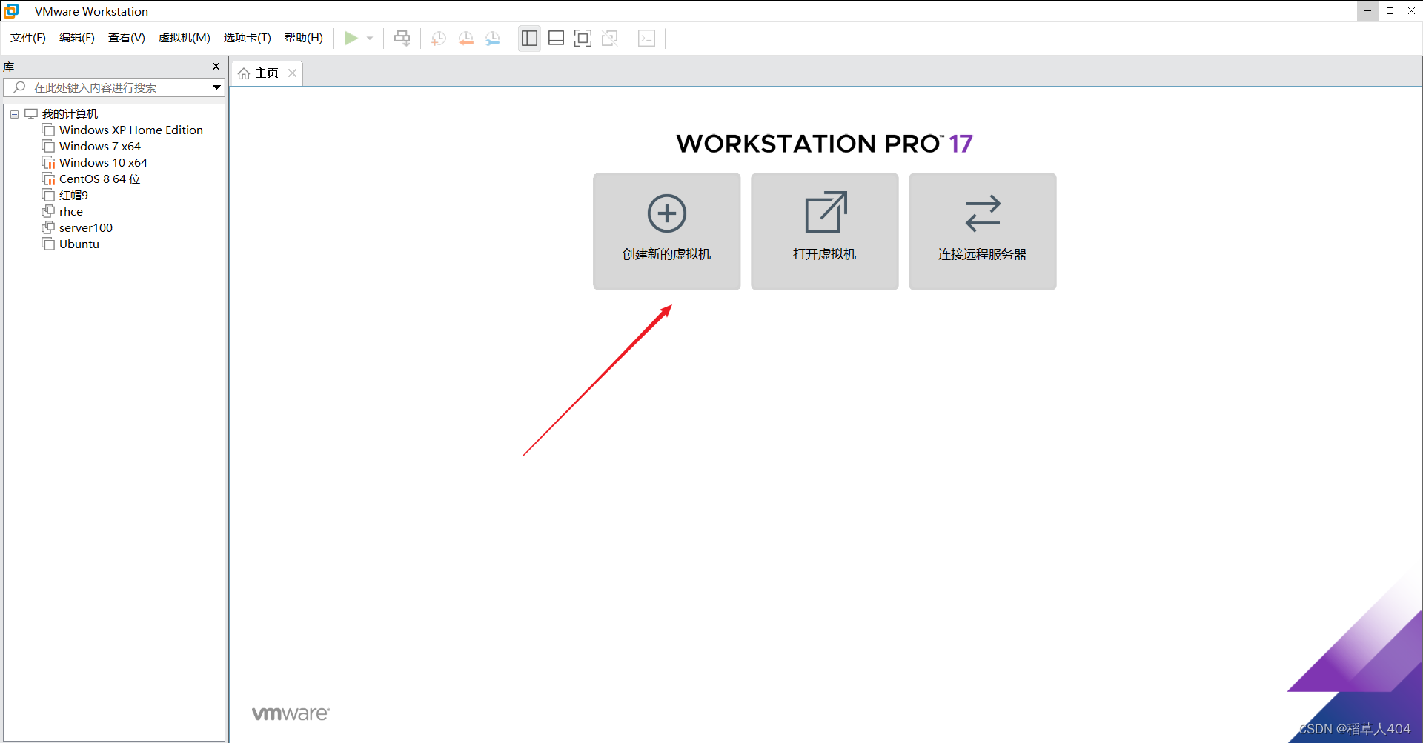This screenshot has width=1423, height=743.
Task: Click the console view toolbar icon
Action: tap(646, 38)
